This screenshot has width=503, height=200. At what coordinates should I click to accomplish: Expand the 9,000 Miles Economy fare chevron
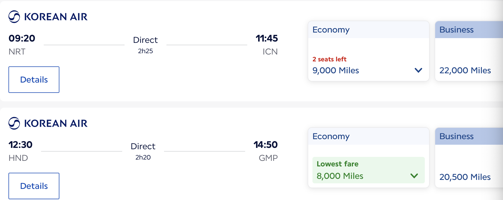(418, 70)
